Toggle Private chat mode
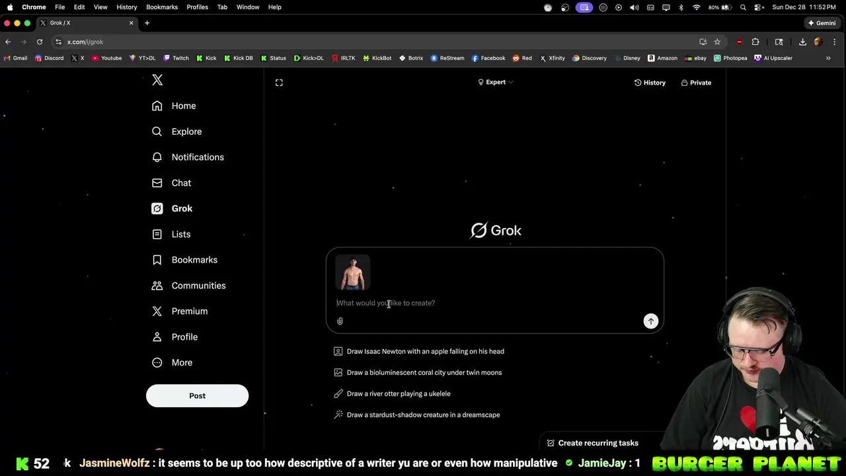 (696, 83)
